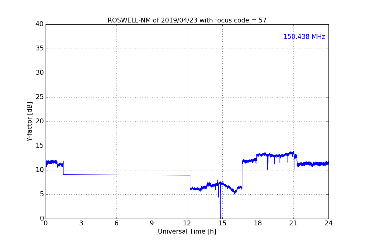Click the x-axis tick label 21
The height and width of the screenshot is (243, 365).
tap(293, 223)
